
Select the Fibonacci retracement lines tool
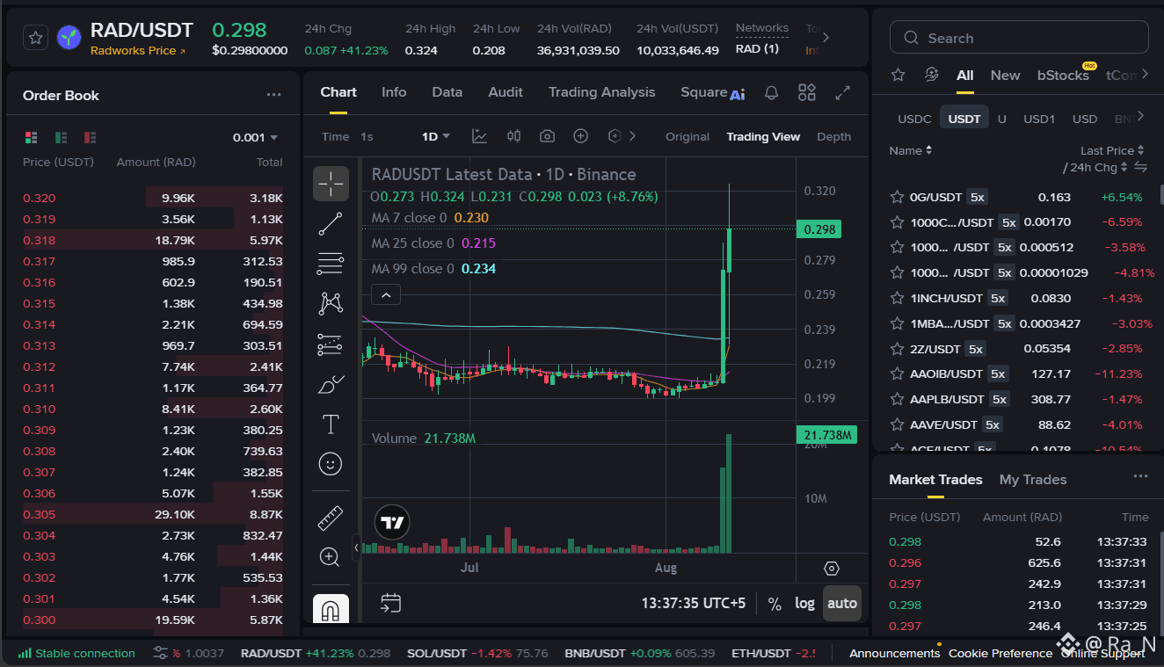pos(331,263)
